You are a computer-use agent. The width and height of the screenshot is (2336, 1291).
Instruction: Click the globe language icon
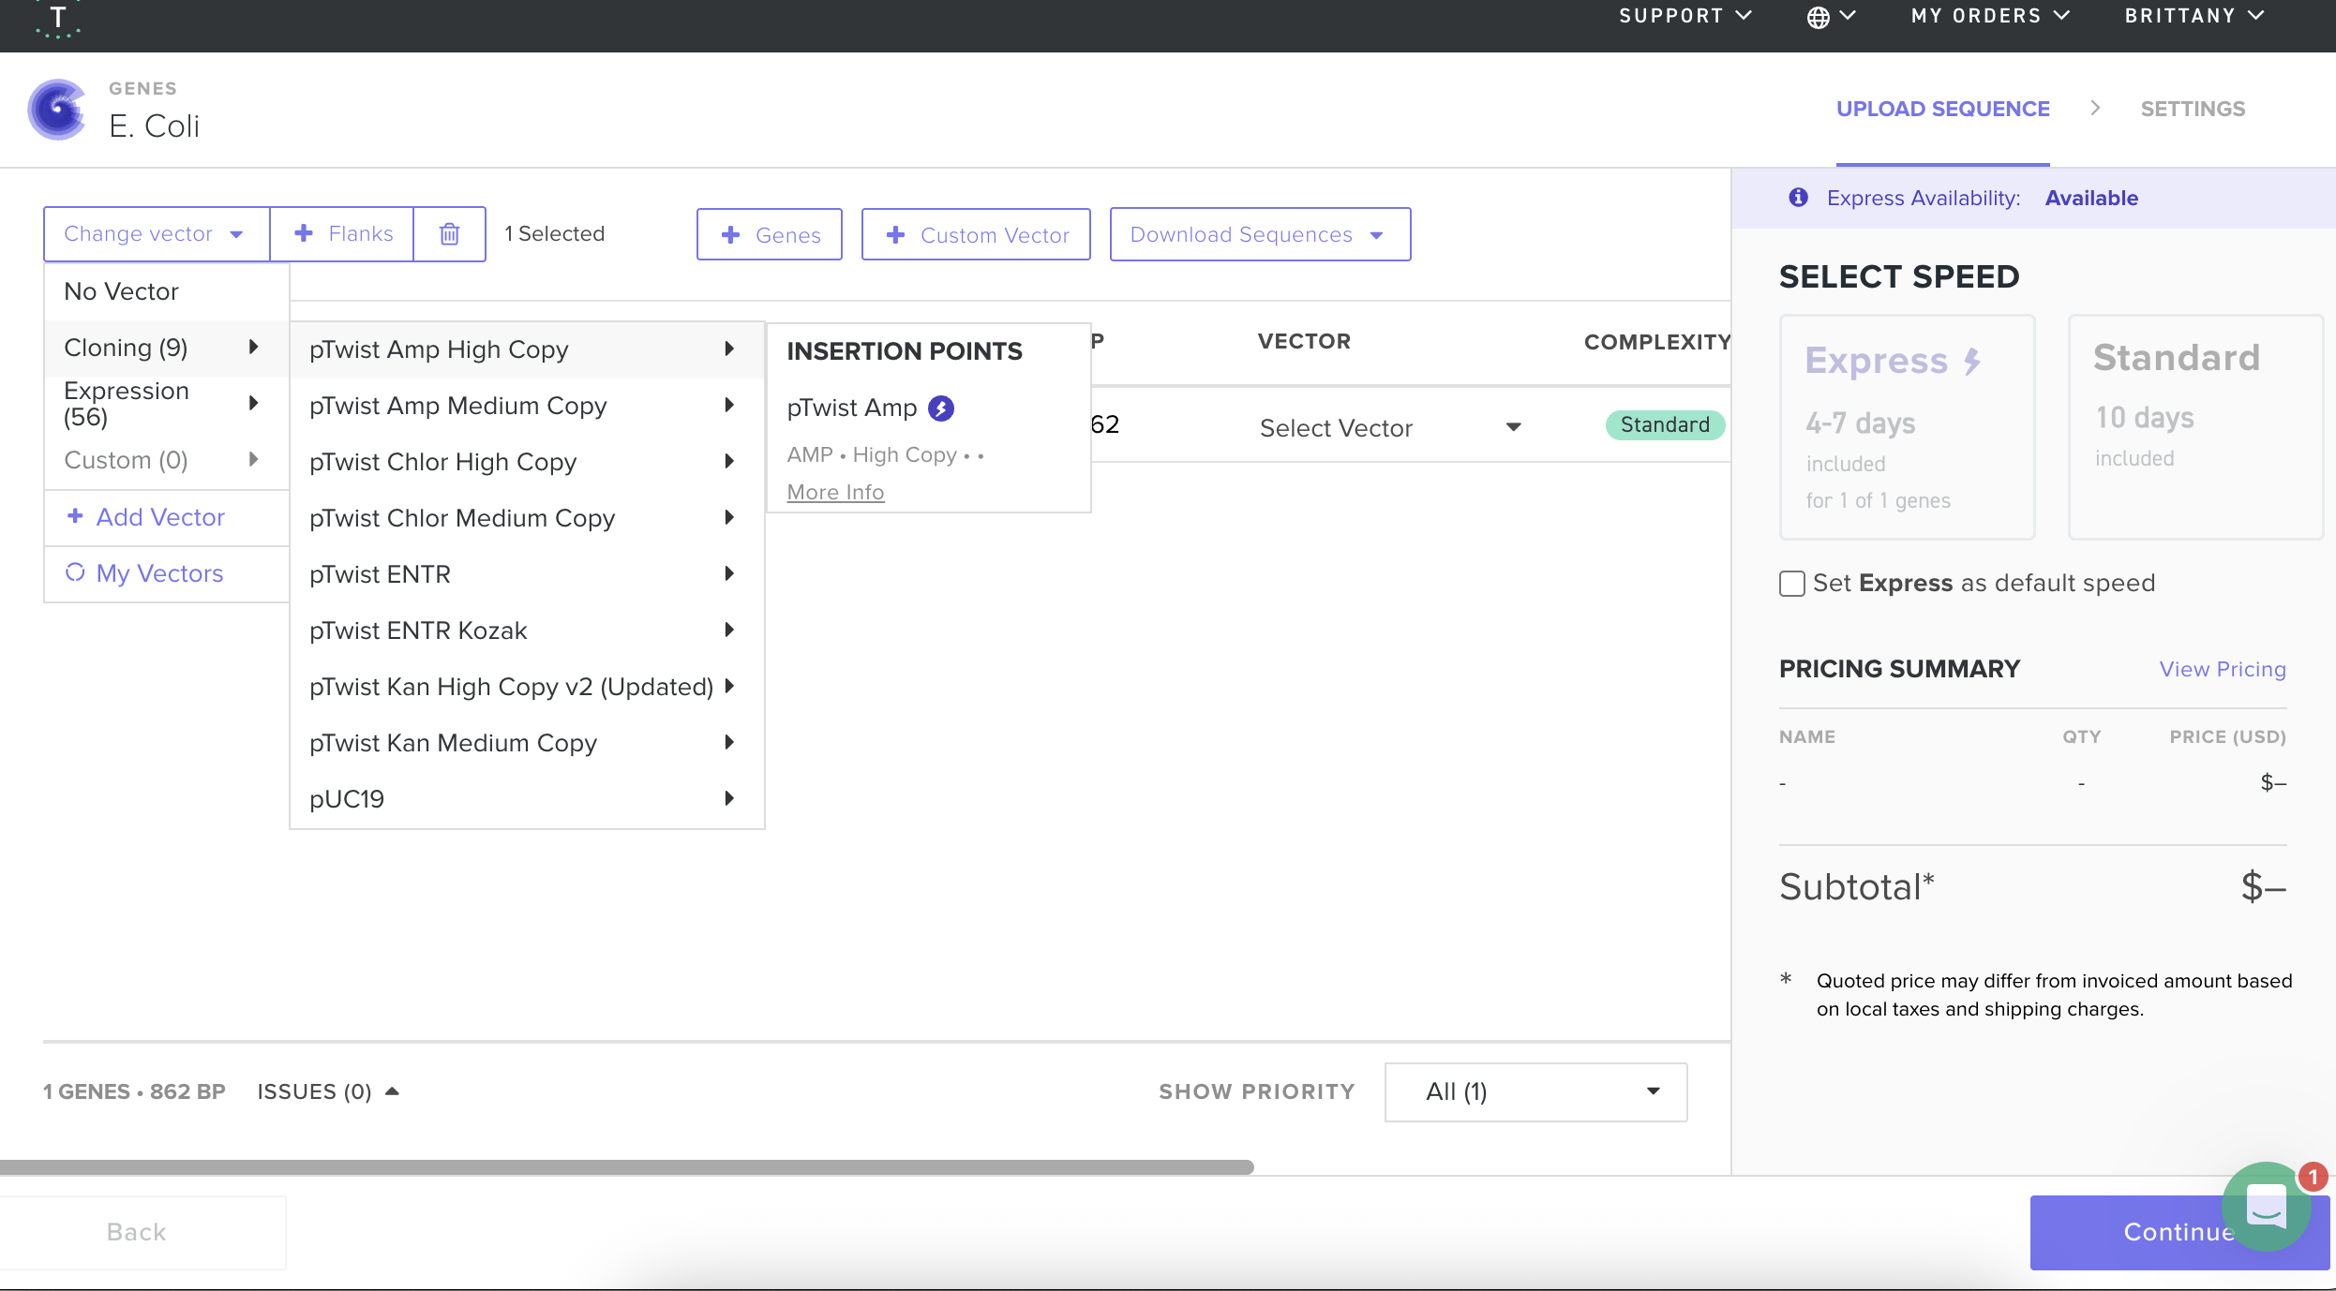click(1818, 17)
